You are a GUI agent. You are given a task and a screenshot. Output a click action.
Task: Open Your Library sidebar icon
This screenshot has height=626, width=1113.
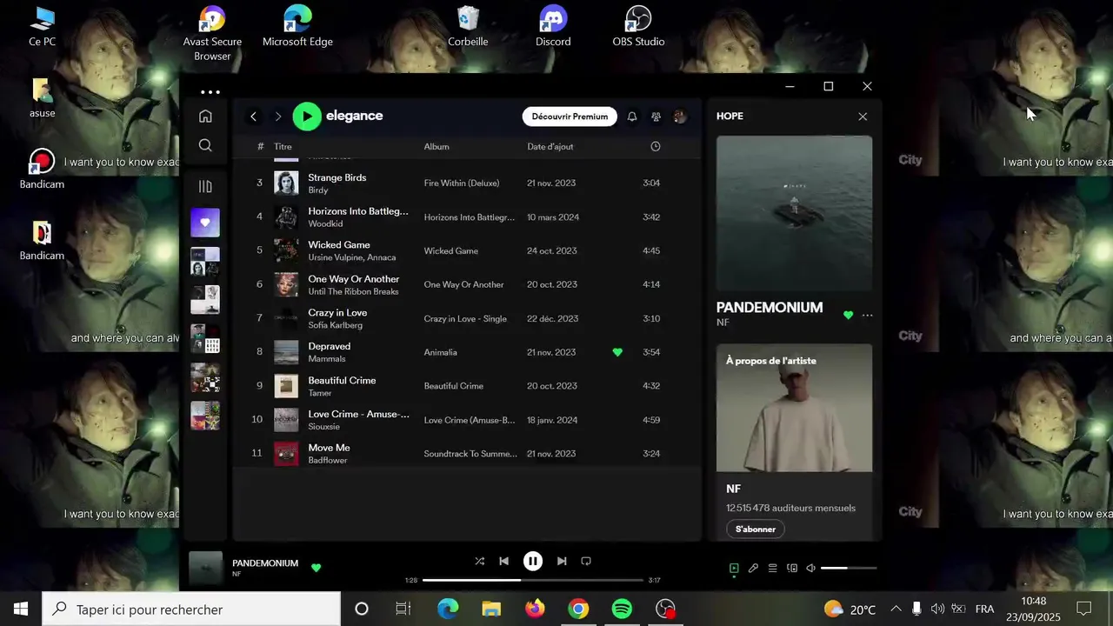[205, 186]
